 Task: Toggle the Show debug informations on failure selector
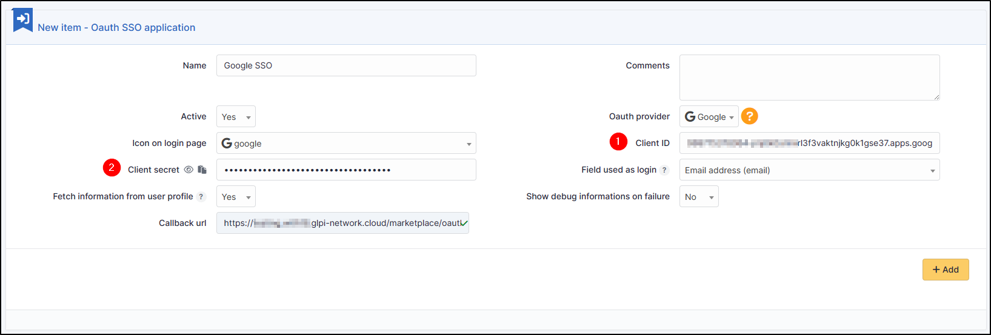pos(698,197)
